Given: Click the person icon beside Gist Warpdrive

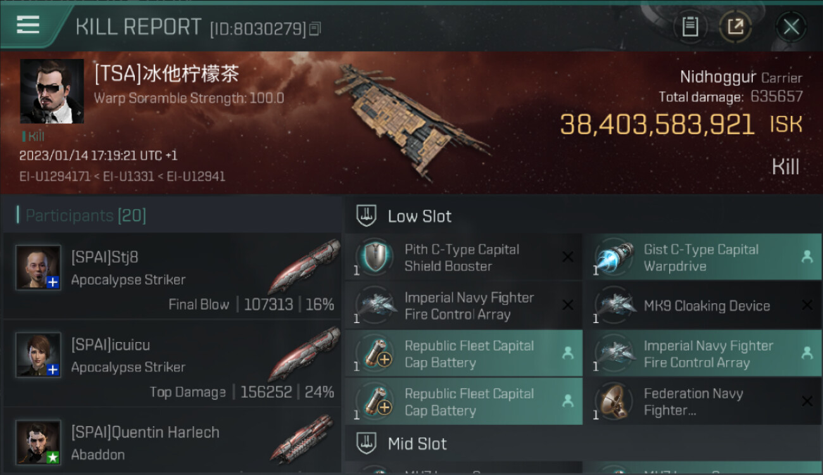Looking at the screenshot, I should click(x=807, y=257).
